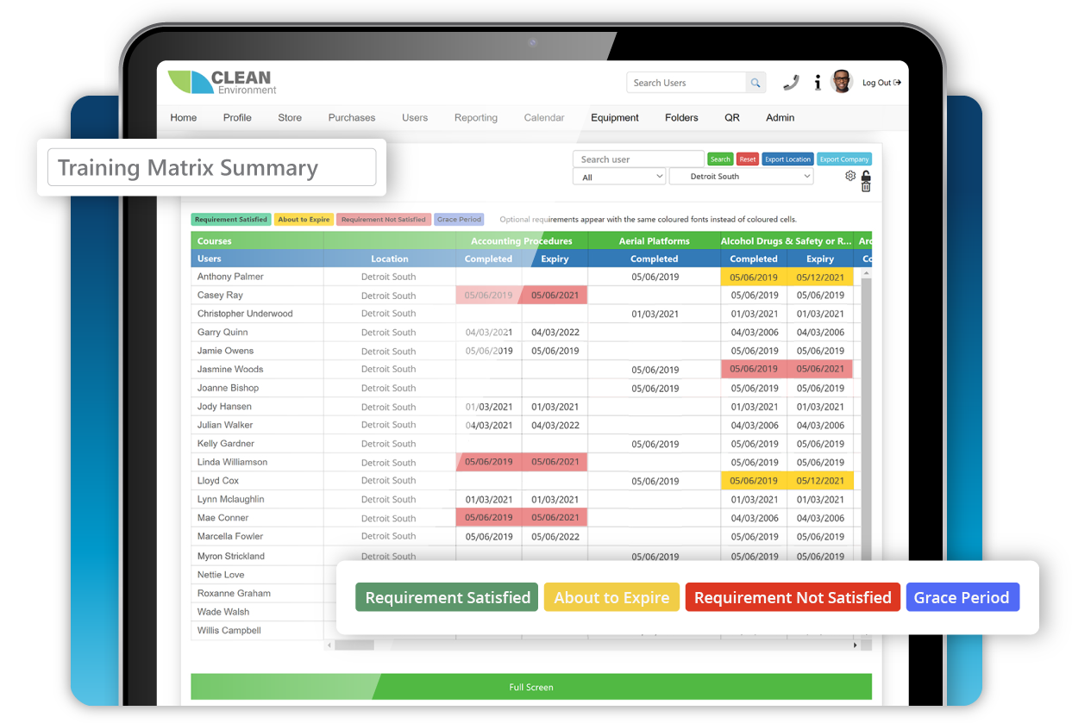This screenshot has width=1072, height=723.
Task: Click the user search magnifier icon
Action: coord(755,82)
